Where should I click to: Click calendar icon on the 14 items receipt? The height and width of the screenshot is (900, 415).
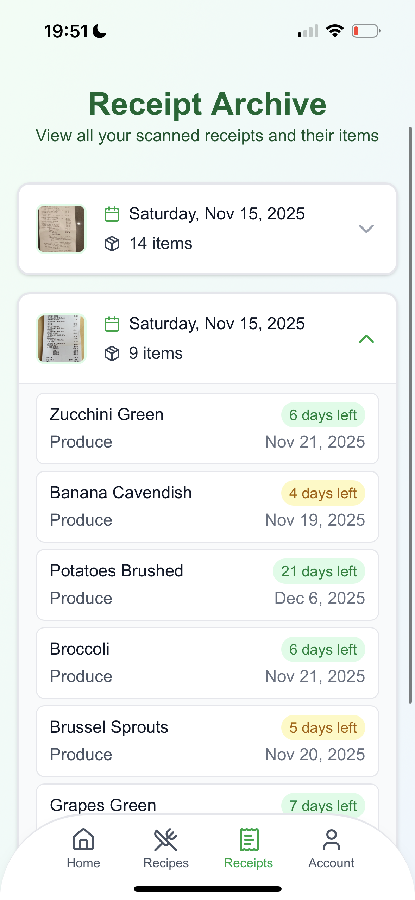coord(112,214)
